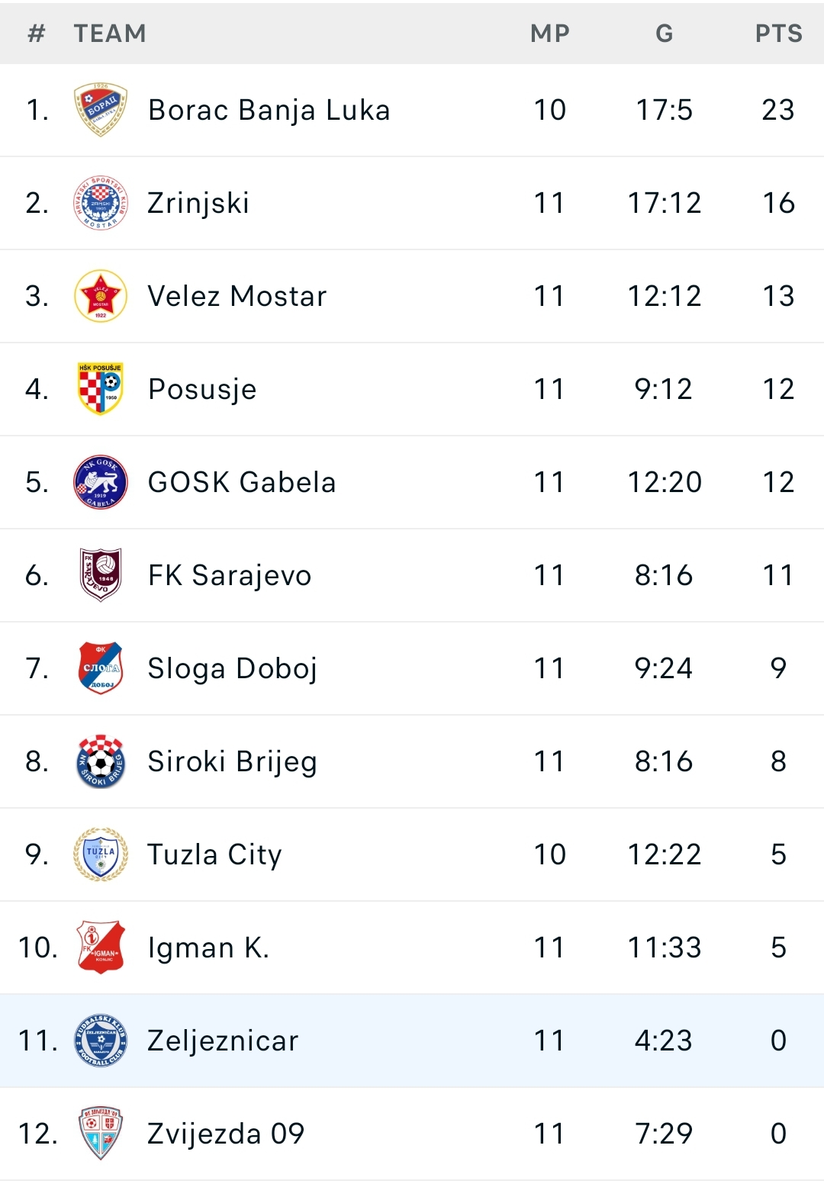Viewport: 824px width, 1184px height.
Task: Open the Zeljeznicar team page link
Action: [x=223, y=1041]
